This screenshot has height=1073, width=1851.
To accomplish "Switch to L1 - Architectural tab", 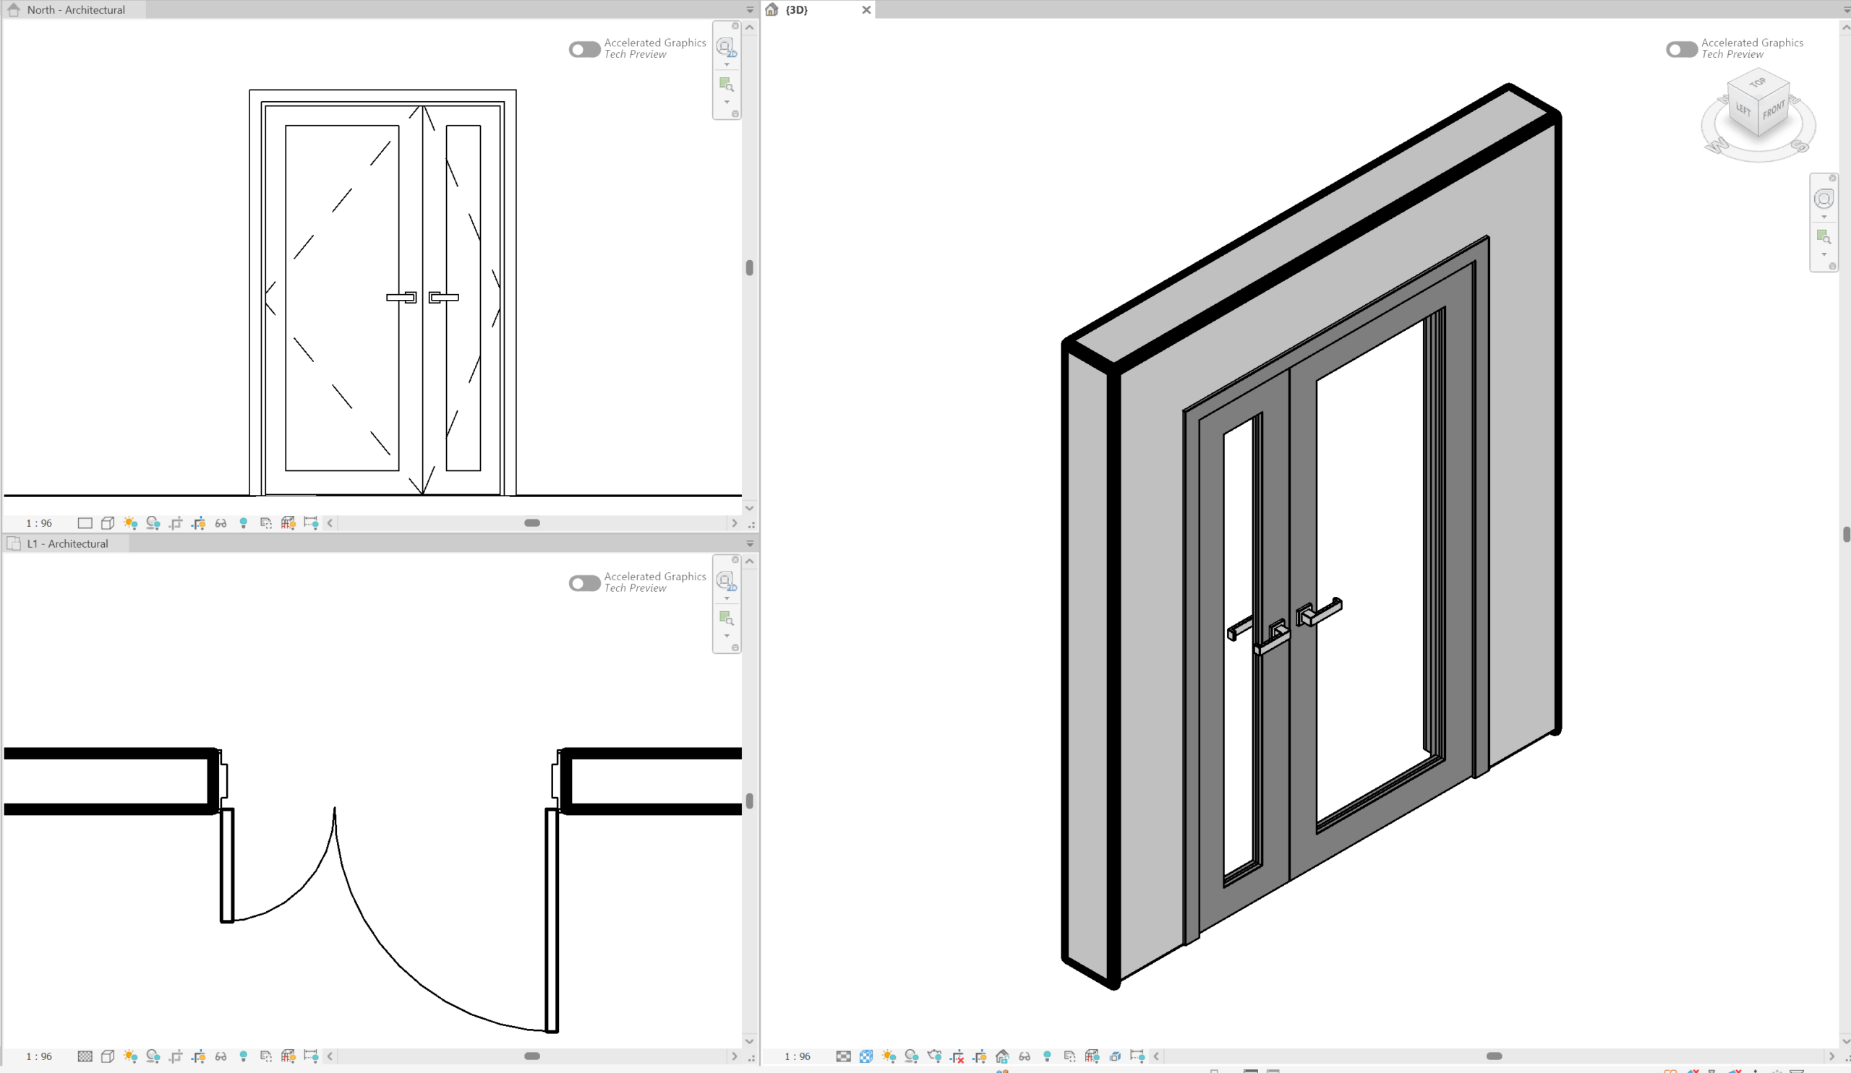I will (67, 544).
